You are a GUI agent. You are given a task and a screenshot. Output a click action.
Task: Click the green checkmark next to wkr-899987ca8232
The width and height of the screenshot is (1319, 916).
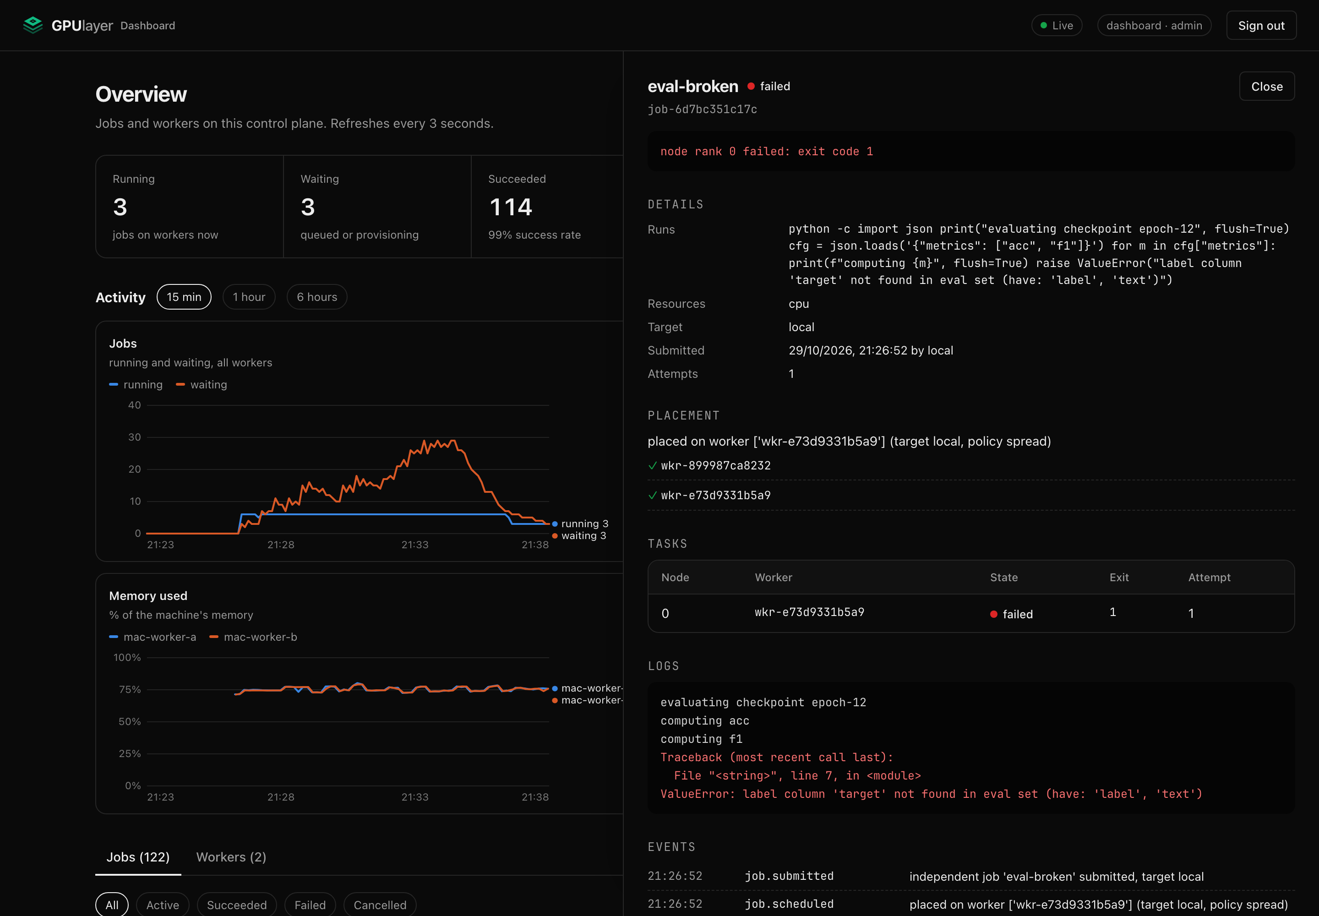(652, 465)
